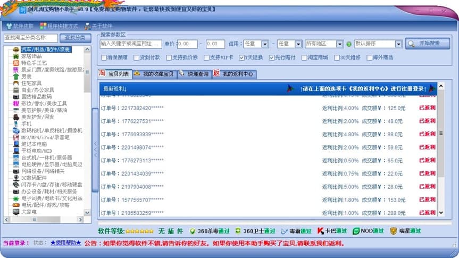Click the 家居饰品 category icon

pyautogui.click(x=16, y=56)
